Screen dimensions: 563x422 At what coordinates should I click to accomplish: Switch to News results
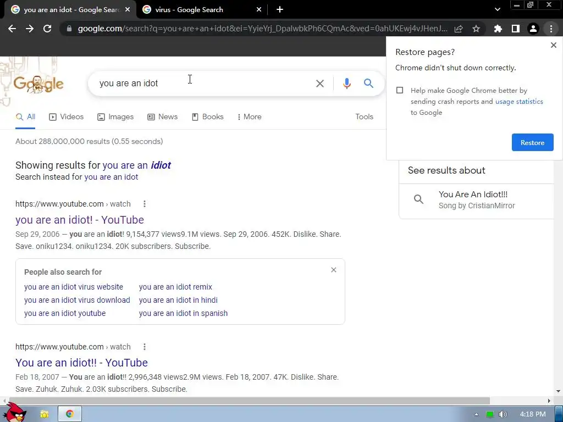tap(163, 116)
